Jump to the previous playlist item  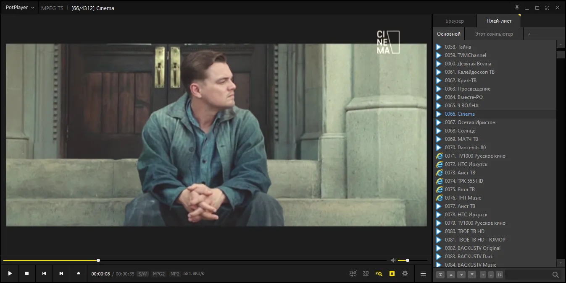44,273
